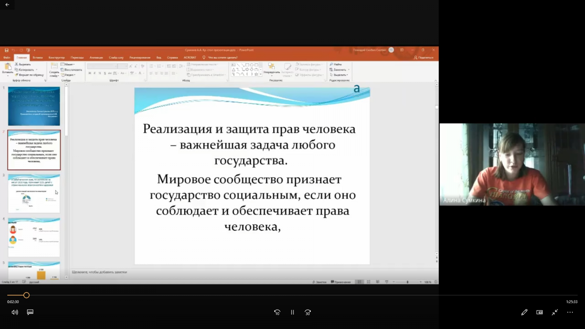Open the font size combo box
Screen dimensions: 585x329
click(x=123, y=66)
